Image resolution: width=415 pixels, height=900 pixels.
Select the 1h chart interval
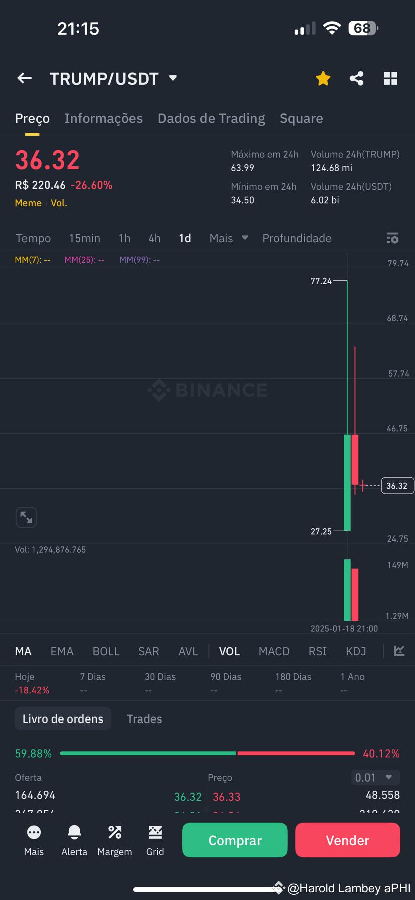124,238
